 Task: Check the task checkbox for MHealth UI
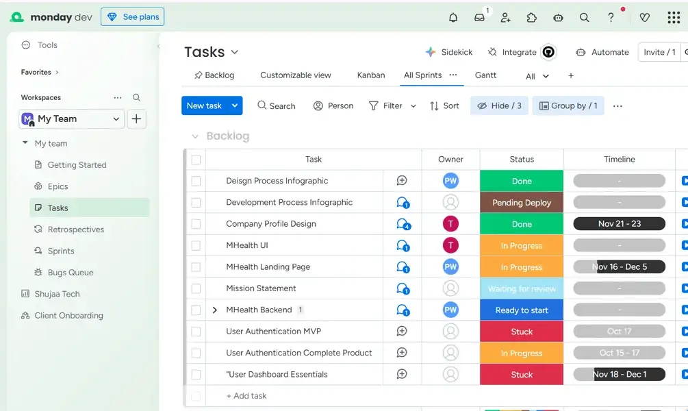tap(196, 245)
